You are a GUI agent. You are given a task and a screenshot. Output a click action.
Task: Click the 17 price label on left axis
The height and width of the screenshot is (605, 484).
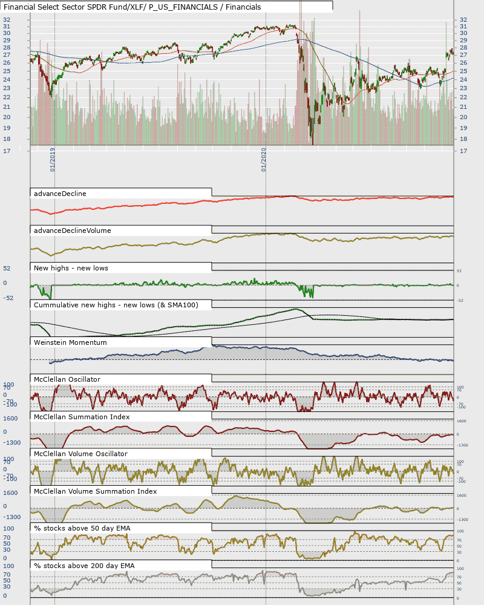point(7,151)
